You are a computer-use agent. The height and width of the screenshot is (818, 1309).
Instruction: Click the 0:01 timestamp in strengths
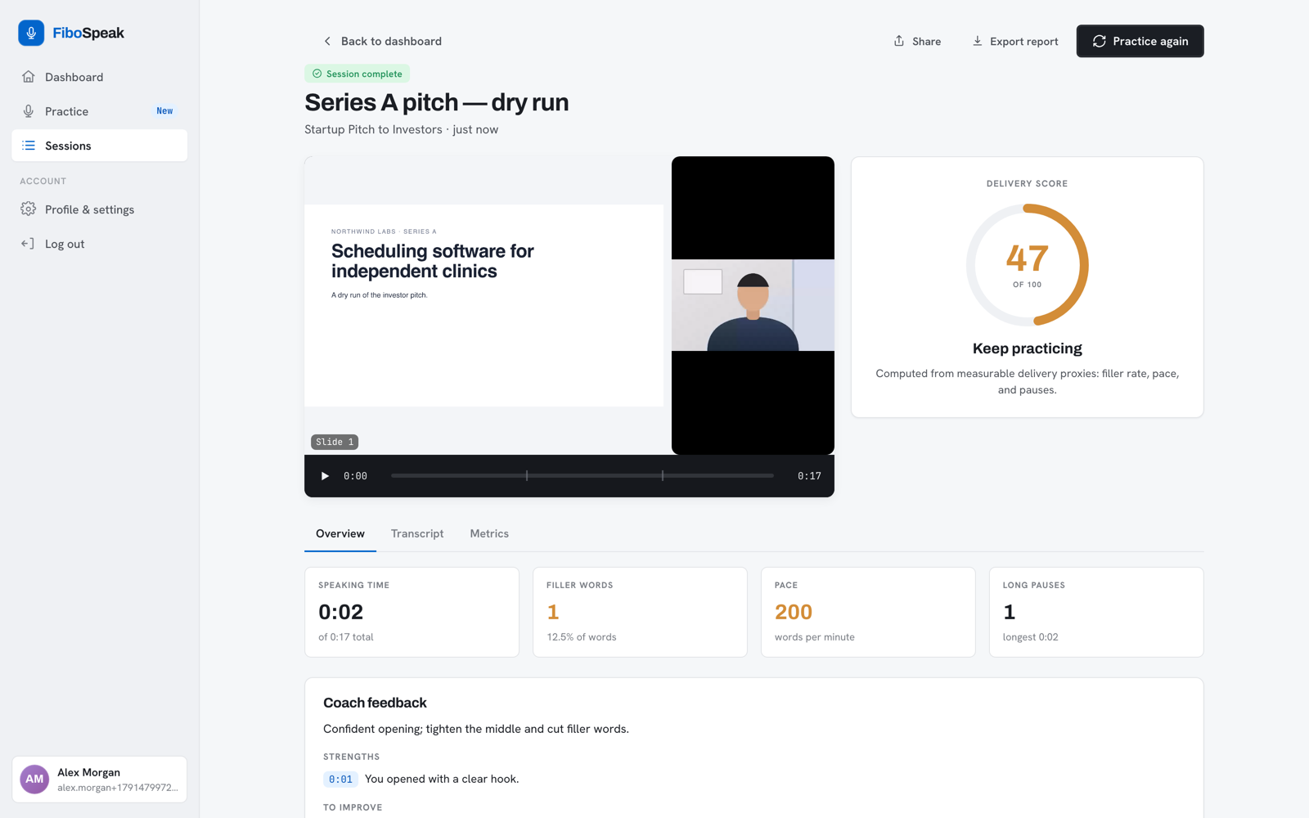(x=340, y=780)
